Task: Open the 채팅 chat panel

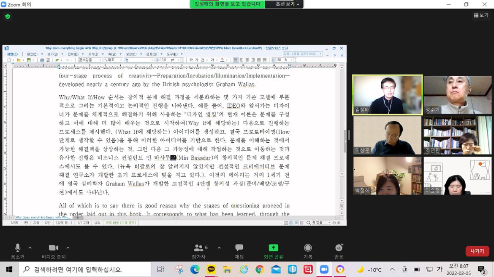Action: 239,251
